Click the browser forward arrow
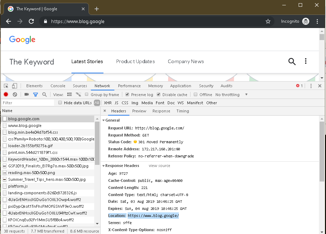 pos(20,21)
